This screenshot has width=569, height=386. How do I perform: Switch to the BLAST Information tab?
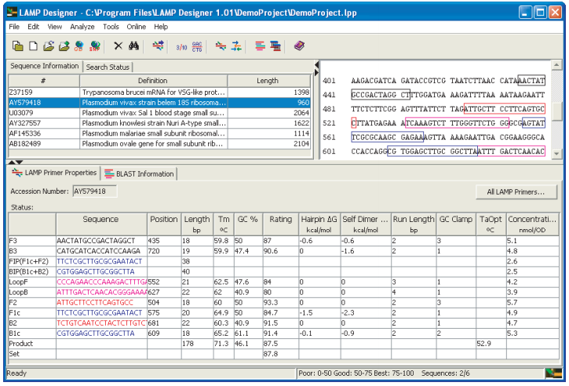pos(140,174)
